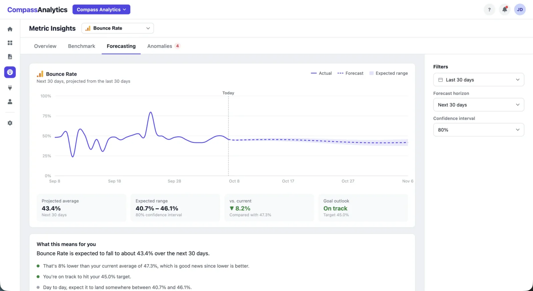Click the vs. current 8.2% card
Image resolution: width=533 pixels, height=291 pixels.
coord(269,208)
